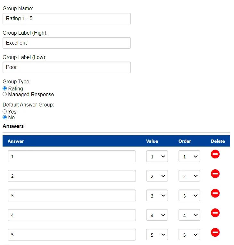Click the delete icon in answer 4 row

point(215,213)
